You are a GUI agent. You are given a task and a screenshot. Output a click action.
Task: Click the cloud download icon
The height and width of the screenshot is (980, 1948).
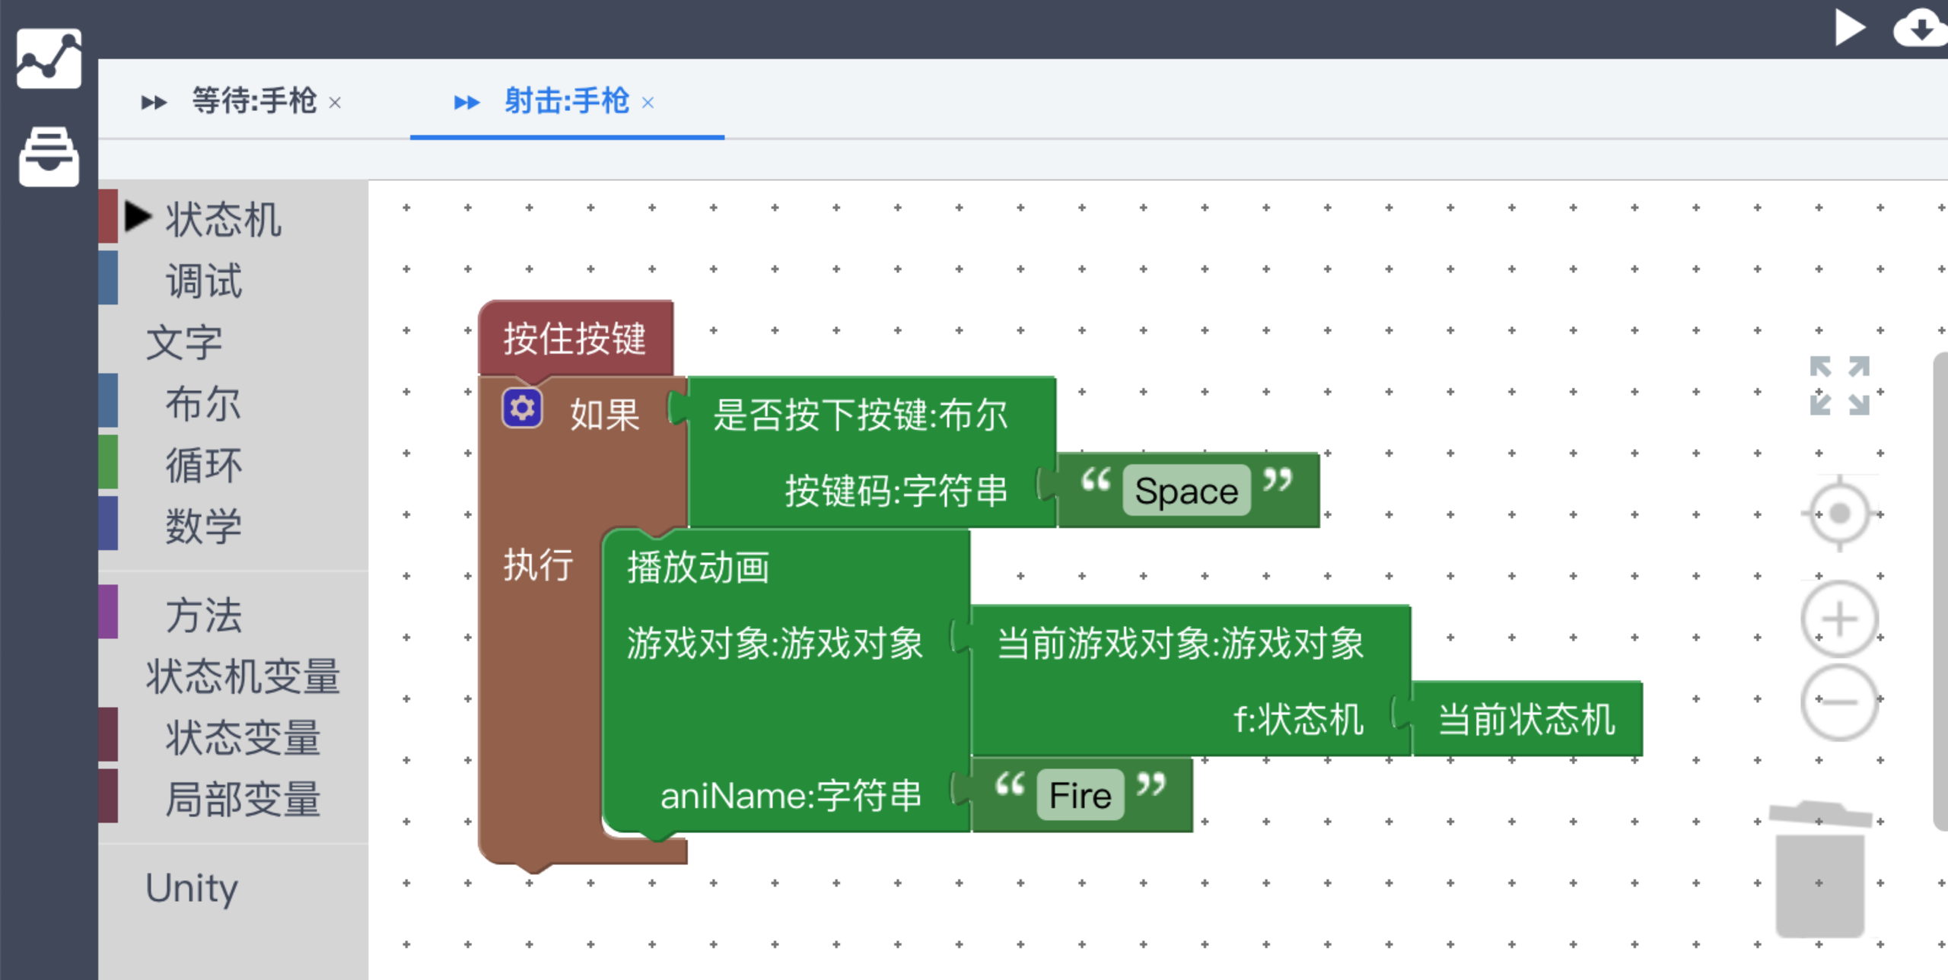(x=1921, y=28)
